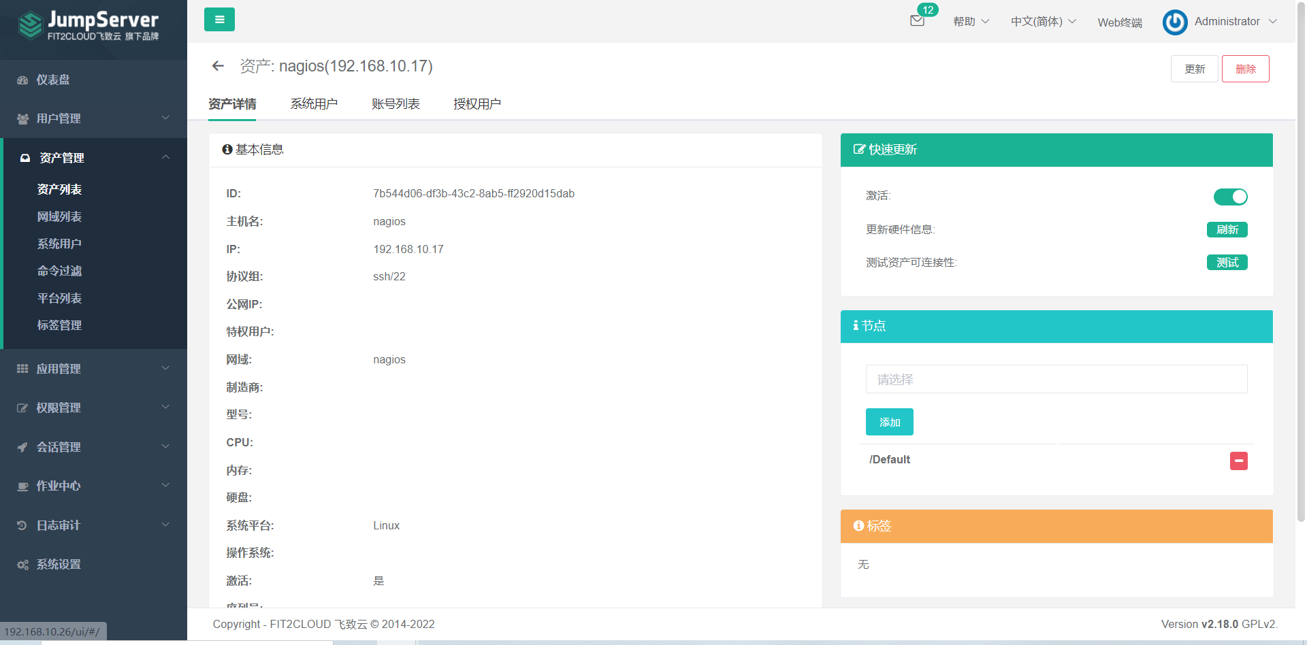
Task: Switch to the 授权用户 tab
Action: 477,104
